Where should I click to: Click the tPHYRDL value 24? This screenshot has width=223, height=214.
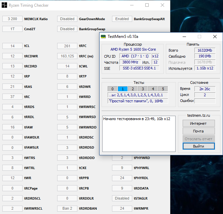(x=122, y=178)
